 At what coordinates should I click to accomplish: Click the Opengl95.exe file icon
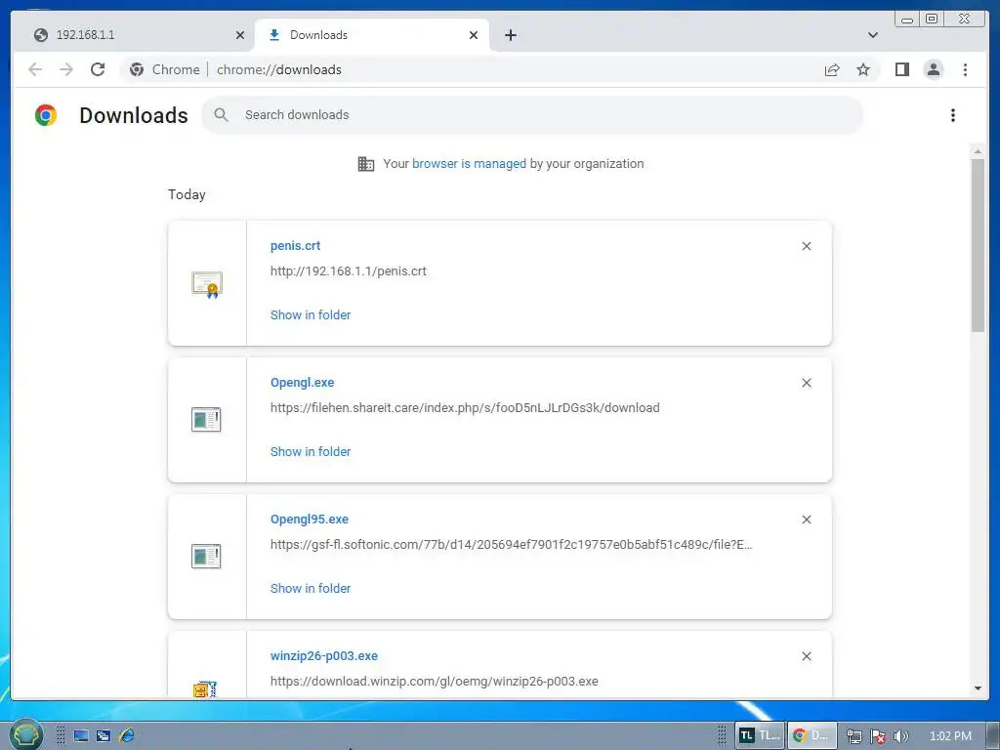tap(206, 556)
